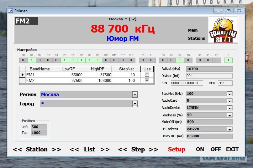Click the HighRF column header
The height and width of the screenshot is (168, 253).
pyautogui.click(x=97, y=69)
